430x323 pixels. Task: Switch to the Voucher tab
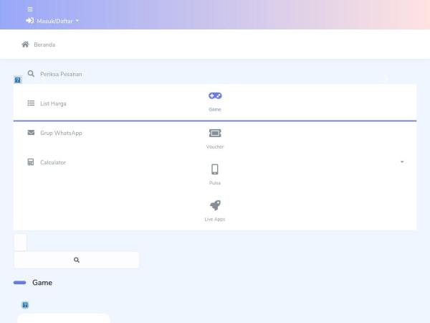click(x=215, y=139)
